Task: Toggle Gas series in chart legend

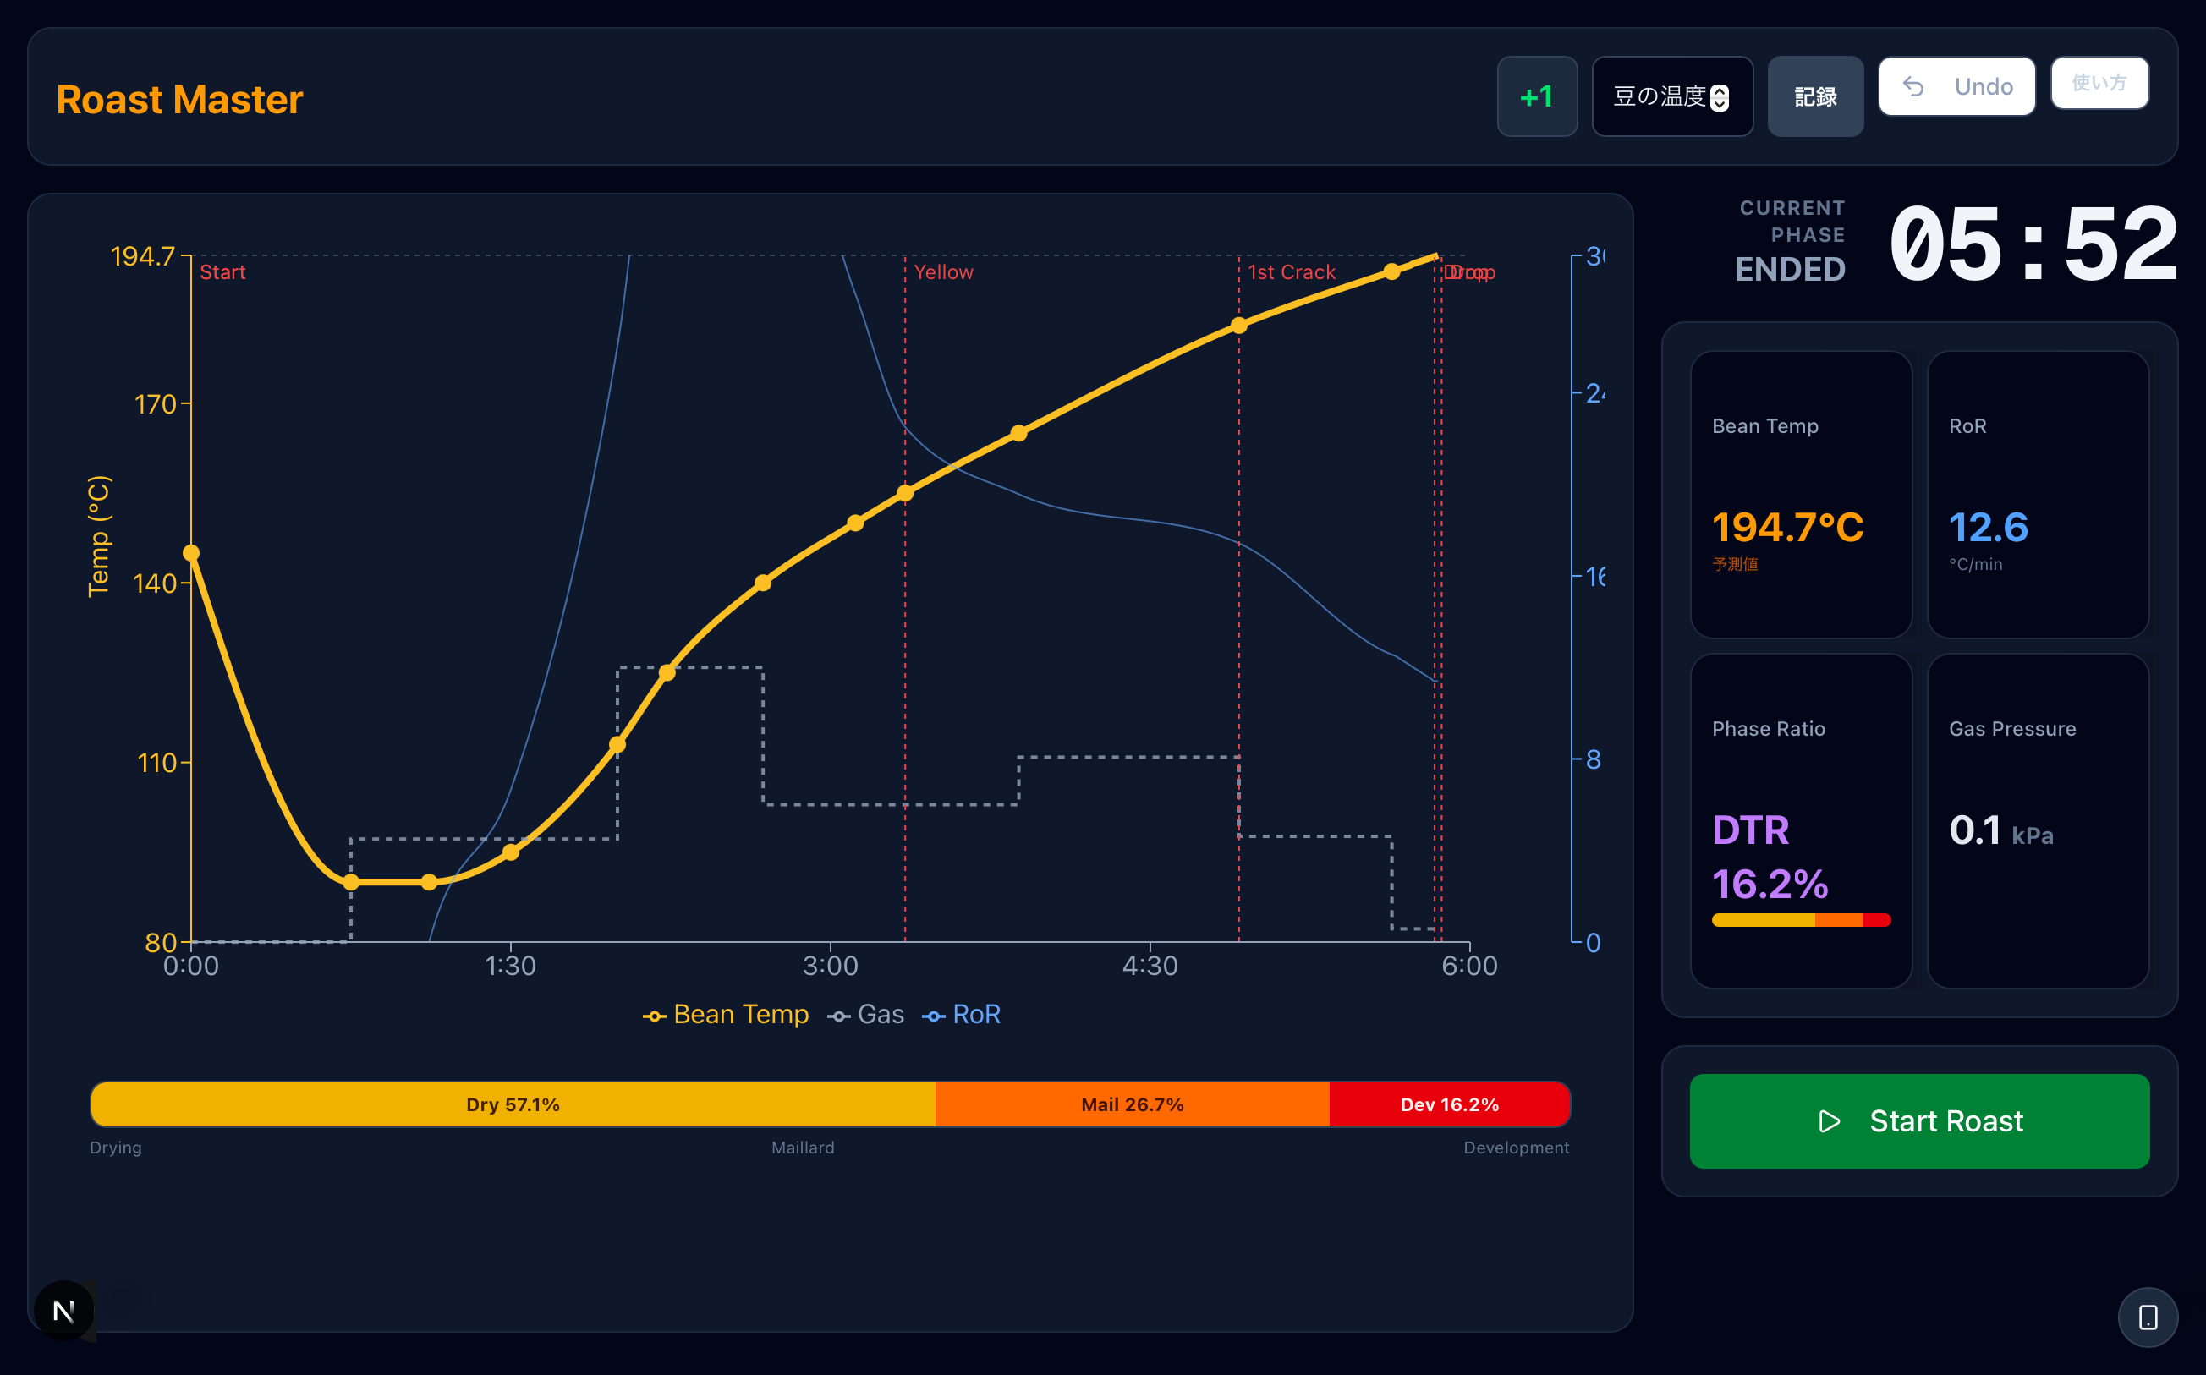Action: (880, 1014)
